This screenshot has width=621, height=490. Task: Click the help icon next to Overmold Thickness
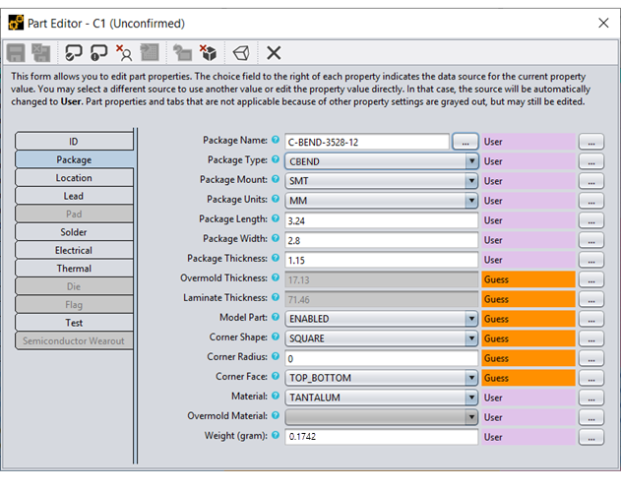click(276, 277)
